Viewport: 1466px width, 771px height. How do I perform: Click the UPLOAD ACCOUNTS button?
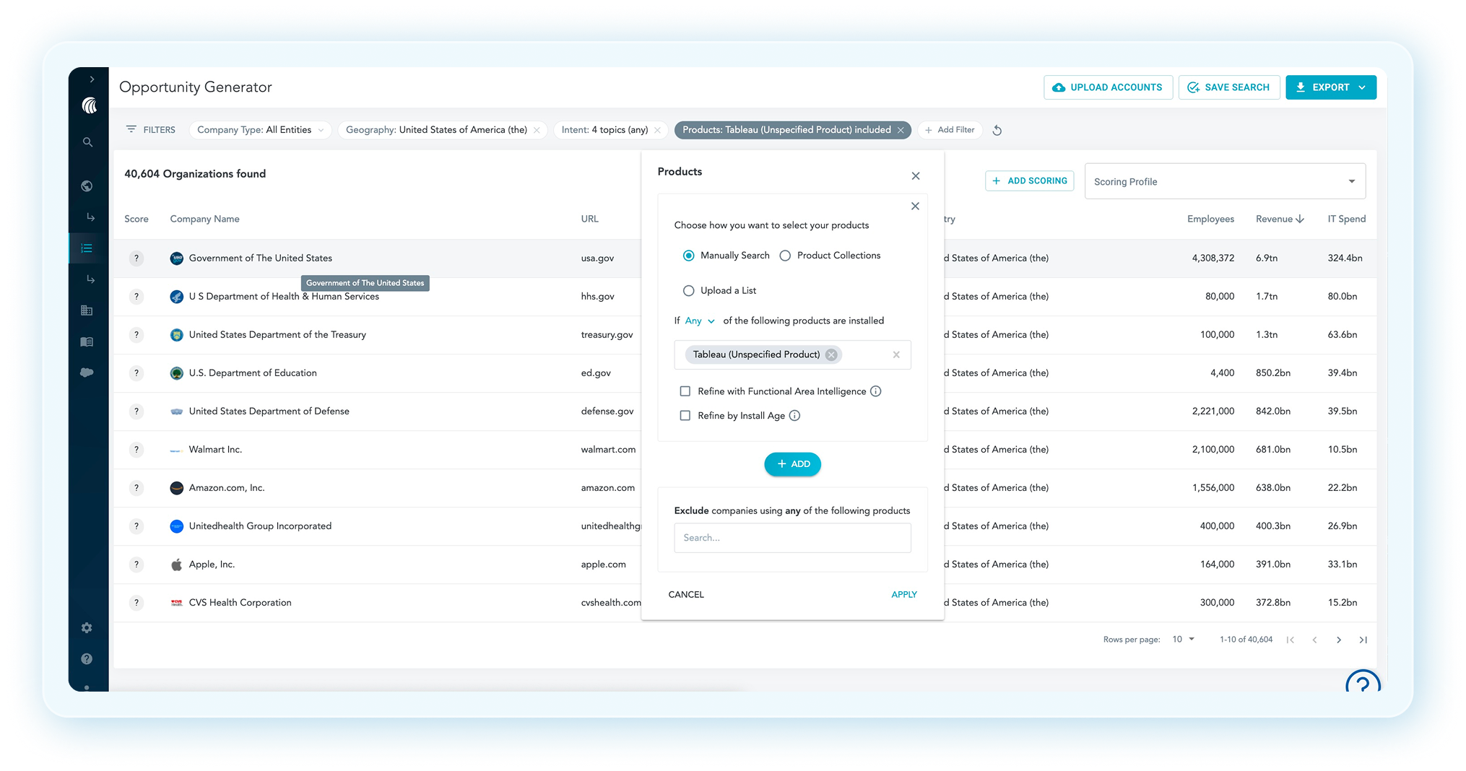1108,87
